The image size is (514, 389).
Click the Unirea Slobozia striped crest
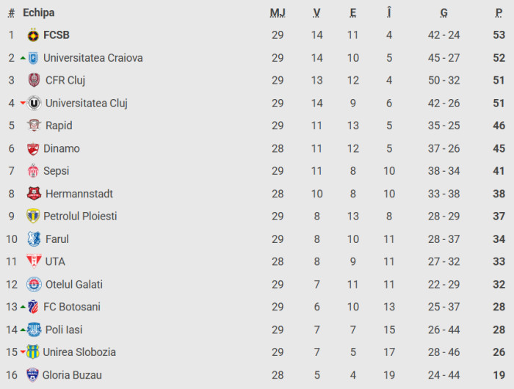[33, 352]
